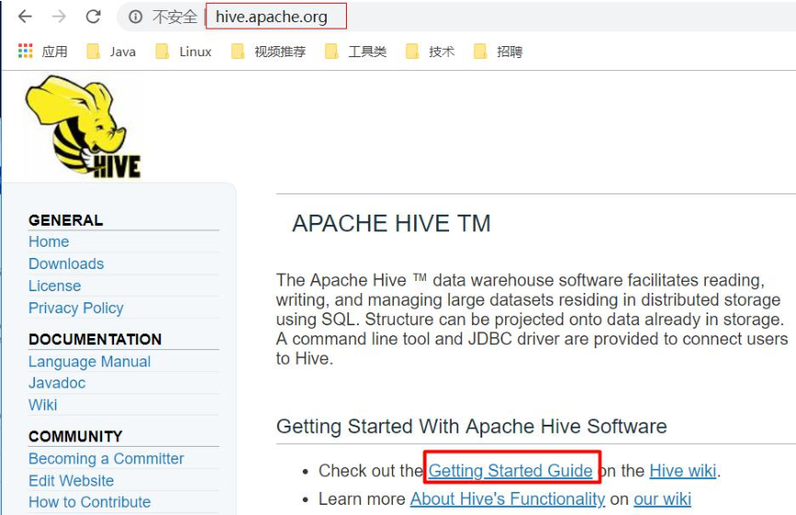Open the 视频推荐 bookmarks folder

268,52
